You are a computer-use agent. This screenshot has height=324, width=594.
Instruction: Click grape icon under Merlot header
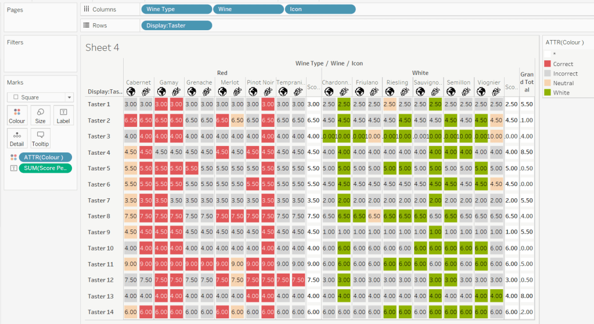(x=237, y=92)
